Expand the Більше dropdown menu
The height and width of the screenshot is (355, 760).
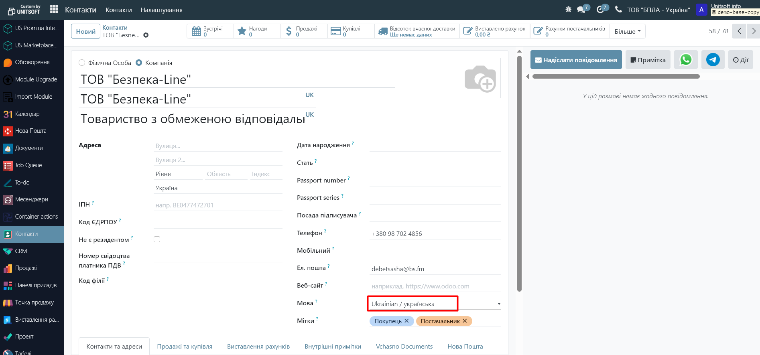tap(627, 31)
